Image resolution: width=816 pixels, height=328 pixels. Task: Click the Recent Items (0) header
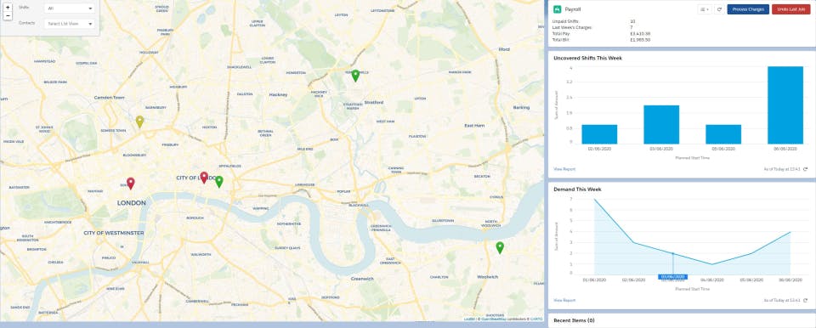[574, 320]
